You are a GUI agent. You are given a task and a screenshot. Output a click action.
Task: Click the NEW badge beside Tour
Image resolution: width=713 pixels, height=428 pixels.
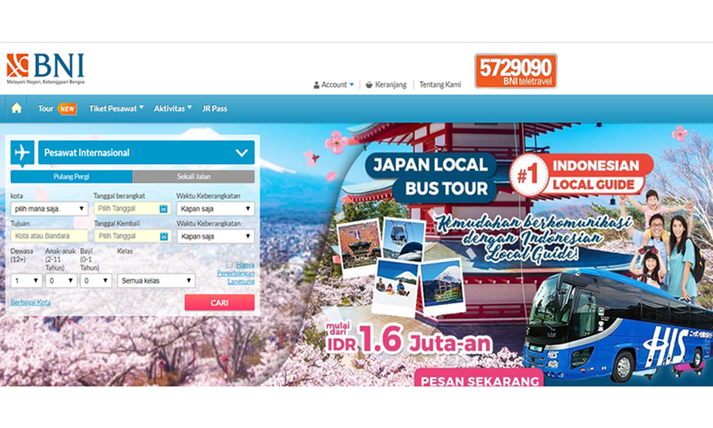[x=67, y=109]
